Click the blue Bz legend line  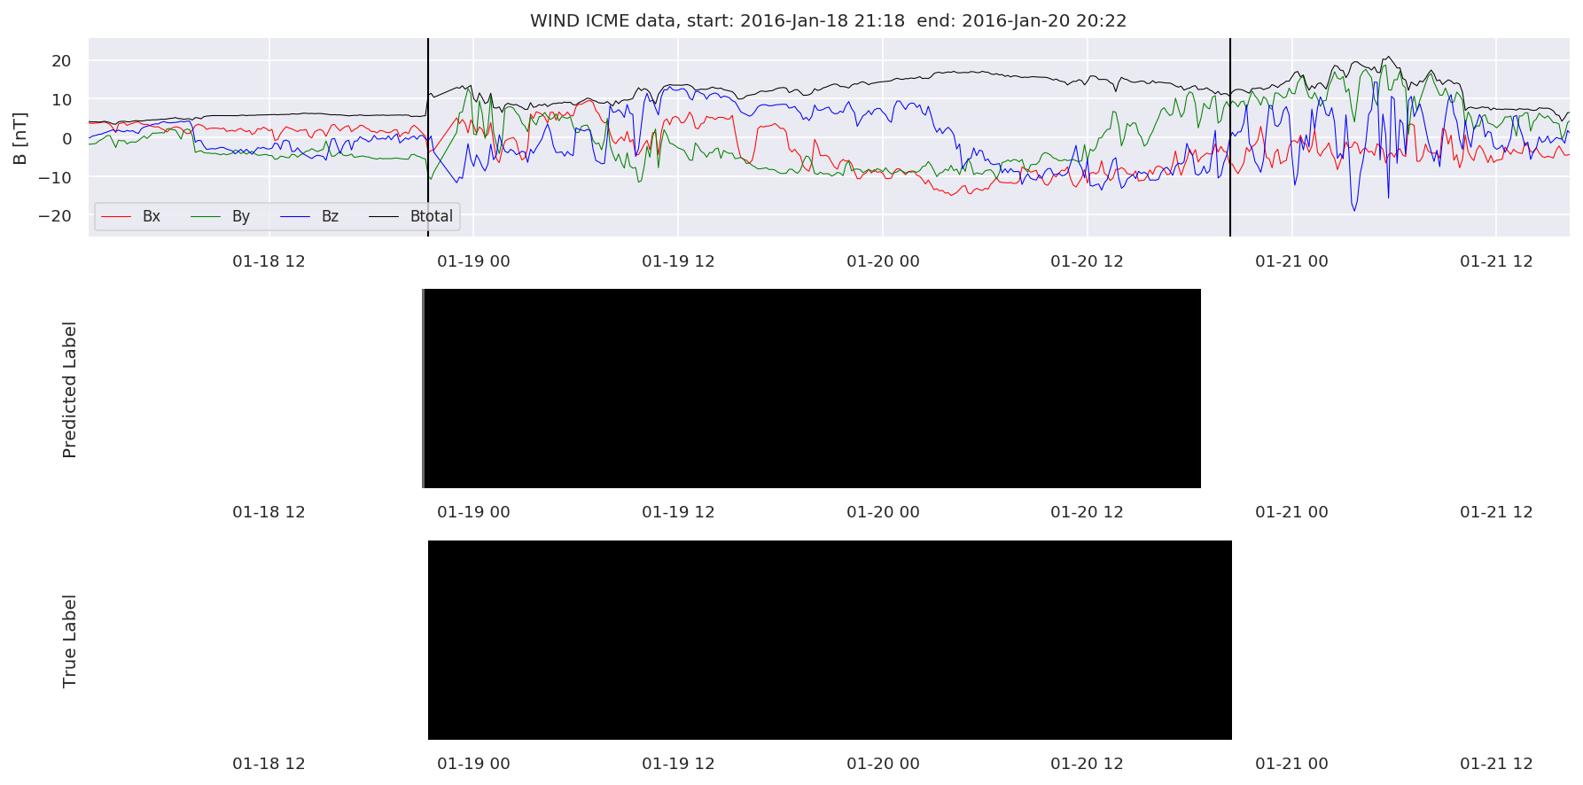pos(294,217)
